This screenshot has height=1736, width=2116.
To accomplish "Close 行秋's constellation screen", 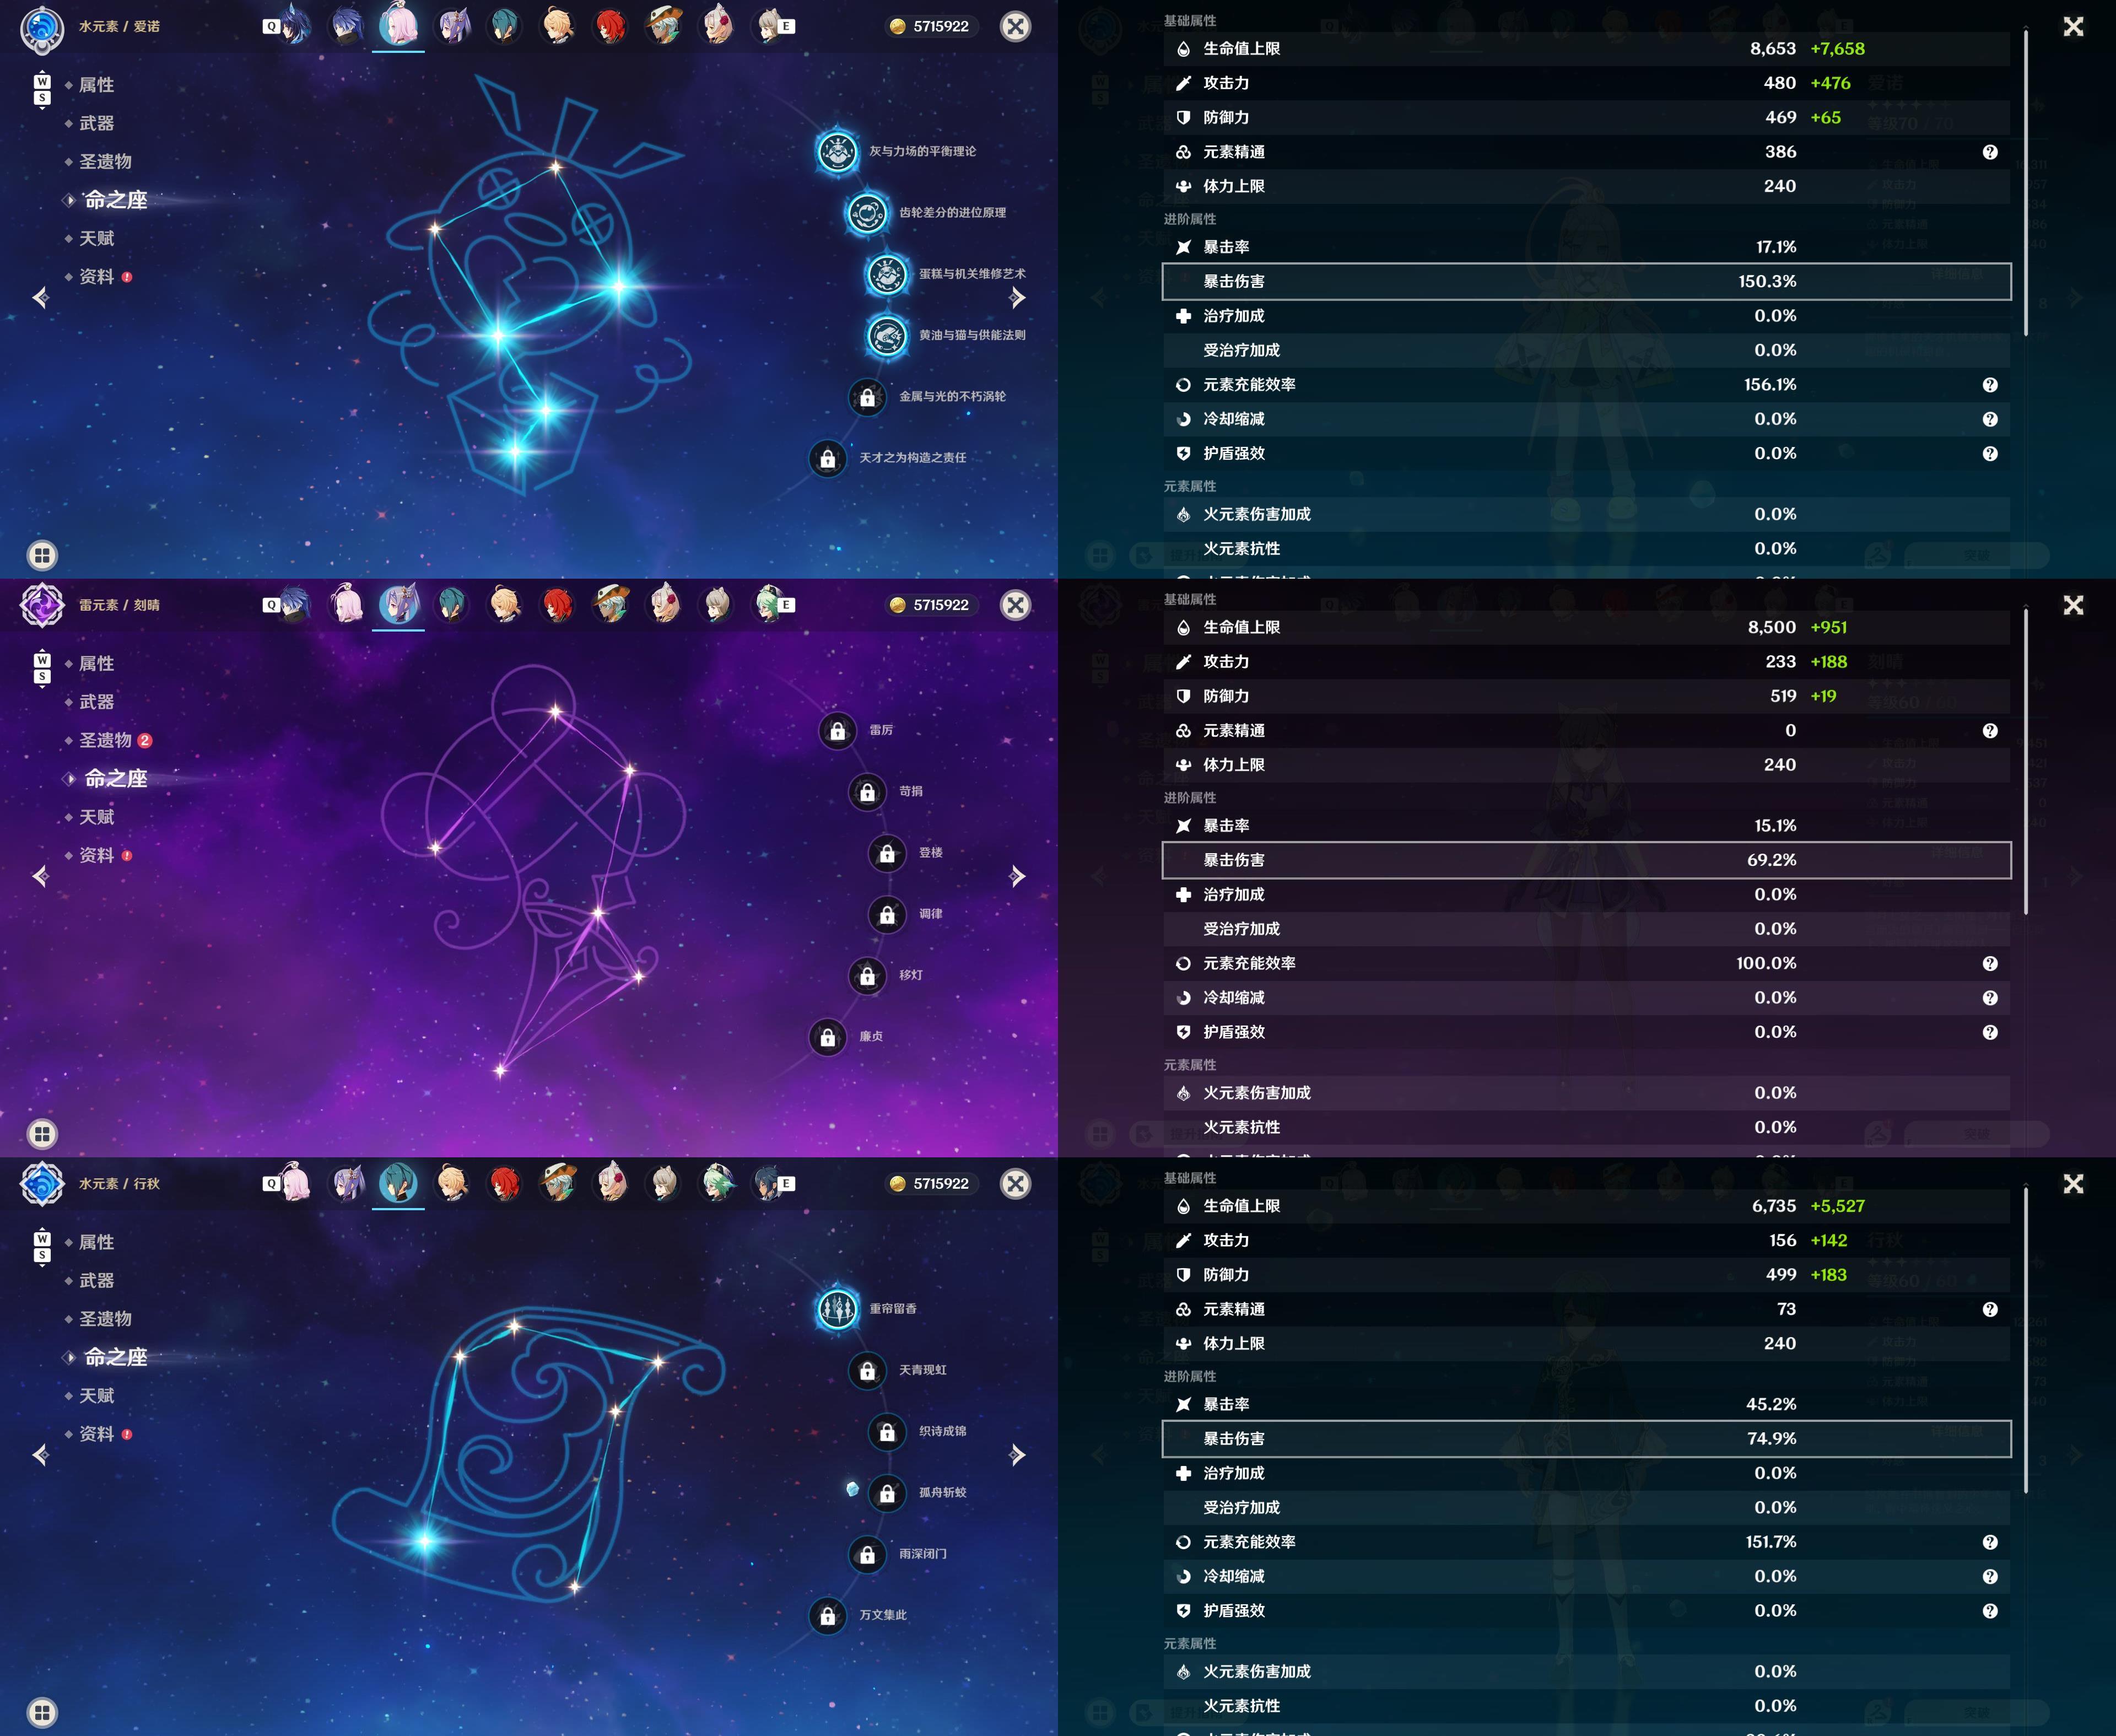I will [1015, 1184].
